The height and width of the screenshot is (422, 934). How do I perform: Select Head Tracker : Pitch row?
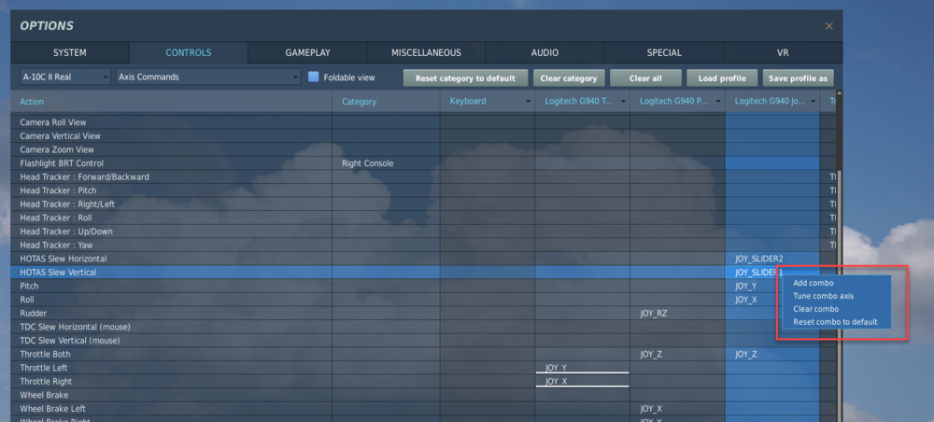tap(423, 190)
